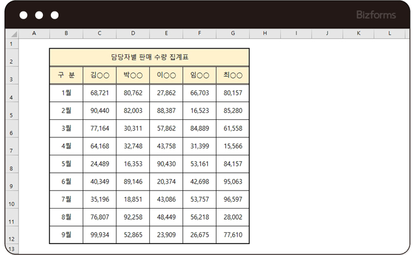This screenshot has width=414, height=255.
Task: Select column L header
Action: click(x=390, y=34)
